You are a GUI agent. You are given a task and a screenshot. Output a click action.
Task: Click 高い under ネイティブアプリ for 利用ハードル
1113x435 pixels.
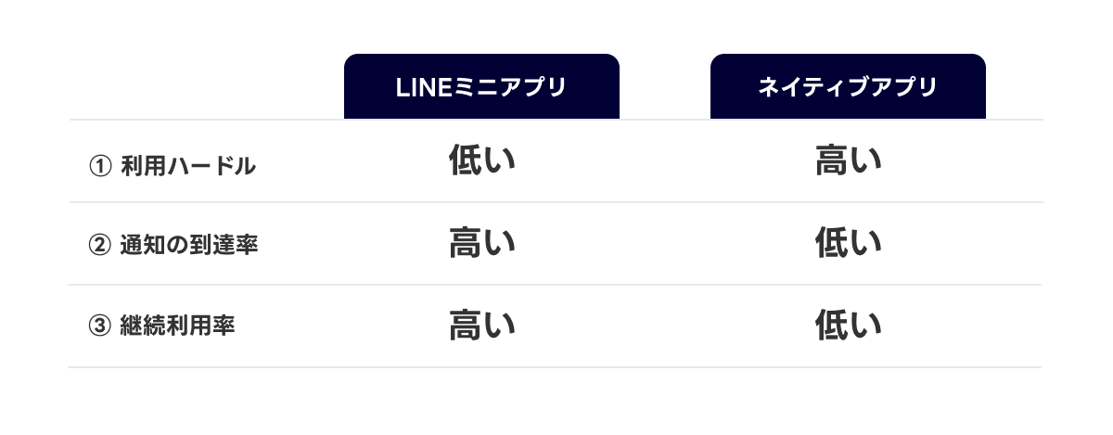coord(848,161)
